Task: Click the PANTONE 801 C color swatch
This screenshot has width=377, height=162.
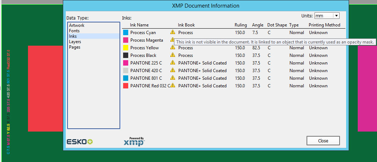Action: (126, 78)
